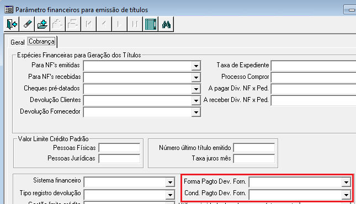Screen dimensions: 356x204
Task: Click the eraser clear toolbar icon
Action: coord(27,24)
